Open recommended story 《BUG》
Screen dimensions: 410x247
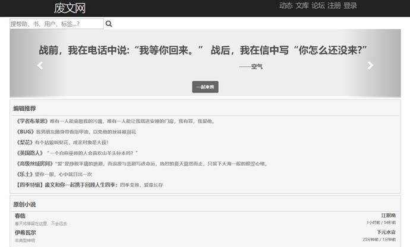click(x=26, y=132)
